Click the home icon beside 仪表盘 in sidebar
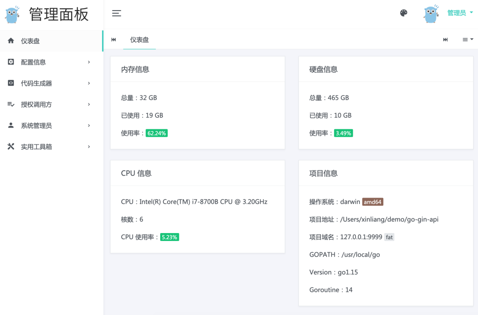This screenshot has height=315, width=478. tap(10, 40)
